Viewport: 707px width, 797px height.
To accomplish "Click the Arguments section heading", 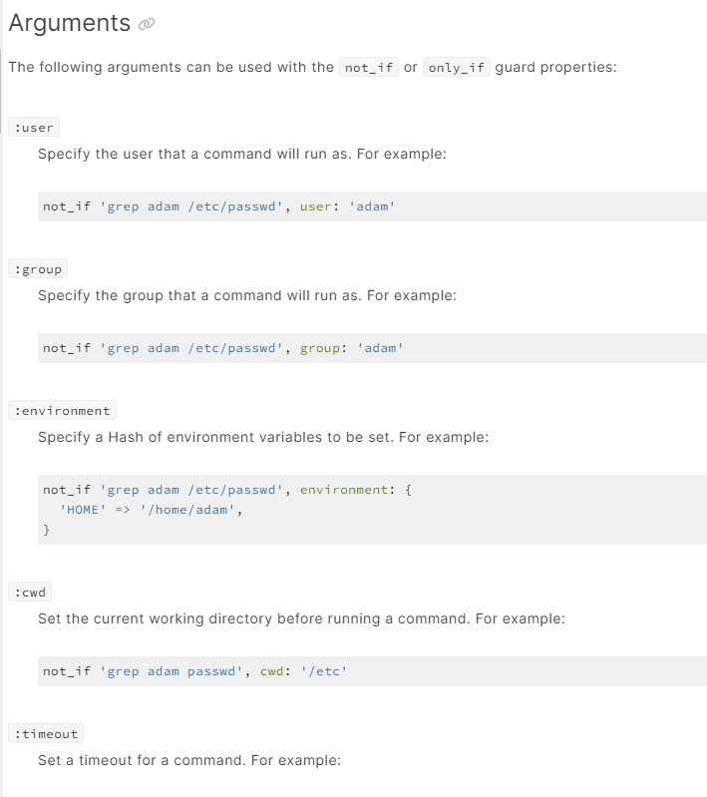I will (x=69, y=23).
